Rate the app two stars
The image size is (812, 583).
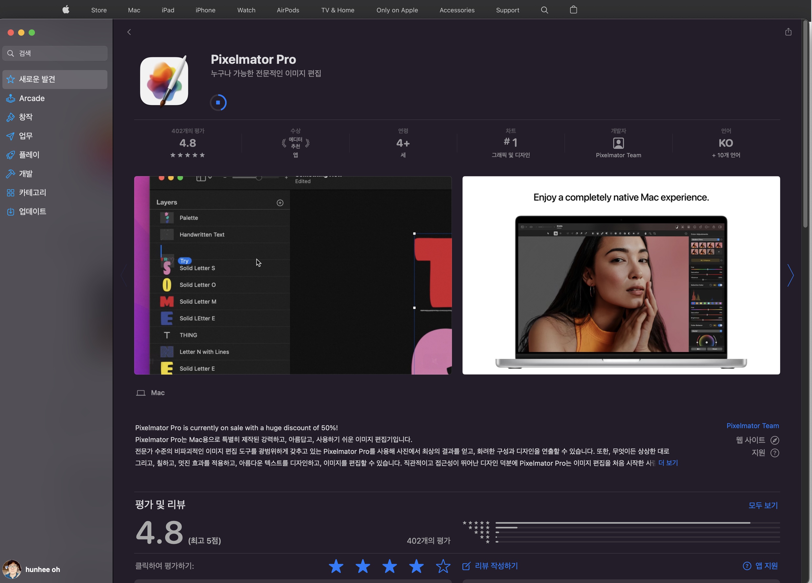pos(363,566)
